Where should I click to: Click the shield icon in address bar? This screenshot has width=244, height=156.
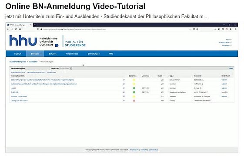click(38, 29)
